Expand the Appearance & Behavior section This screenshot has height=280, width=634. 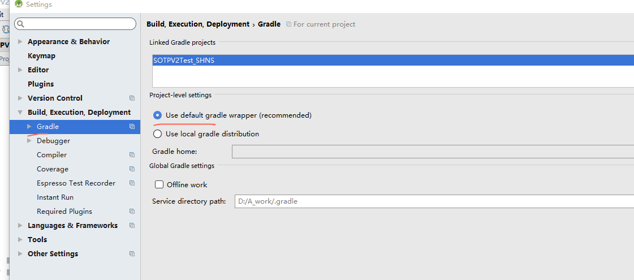coord(20,42)
